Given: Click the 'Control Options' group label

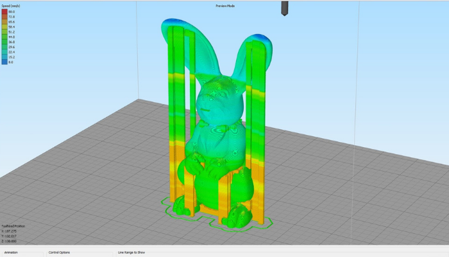Looking at the screenshot, I should pos(59,253).
